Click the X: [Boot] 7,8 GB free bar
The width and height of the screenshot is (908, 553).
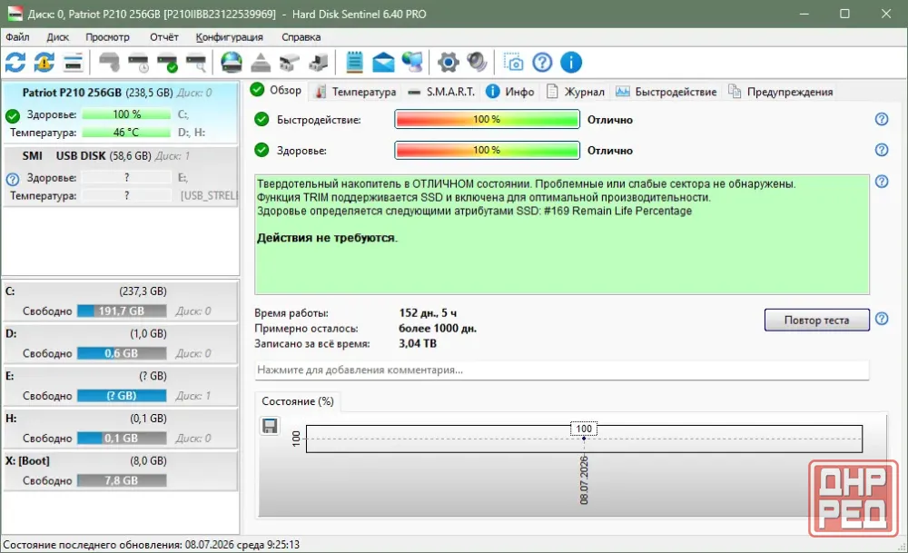[x=122, y=480]
